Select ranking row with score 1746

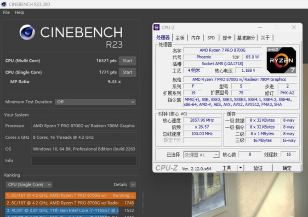pyautogui.click(x=70, y=203)
